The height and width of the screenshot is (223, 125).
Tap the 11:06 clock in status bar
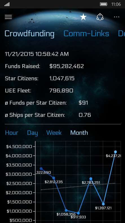[x=116, y=4]
